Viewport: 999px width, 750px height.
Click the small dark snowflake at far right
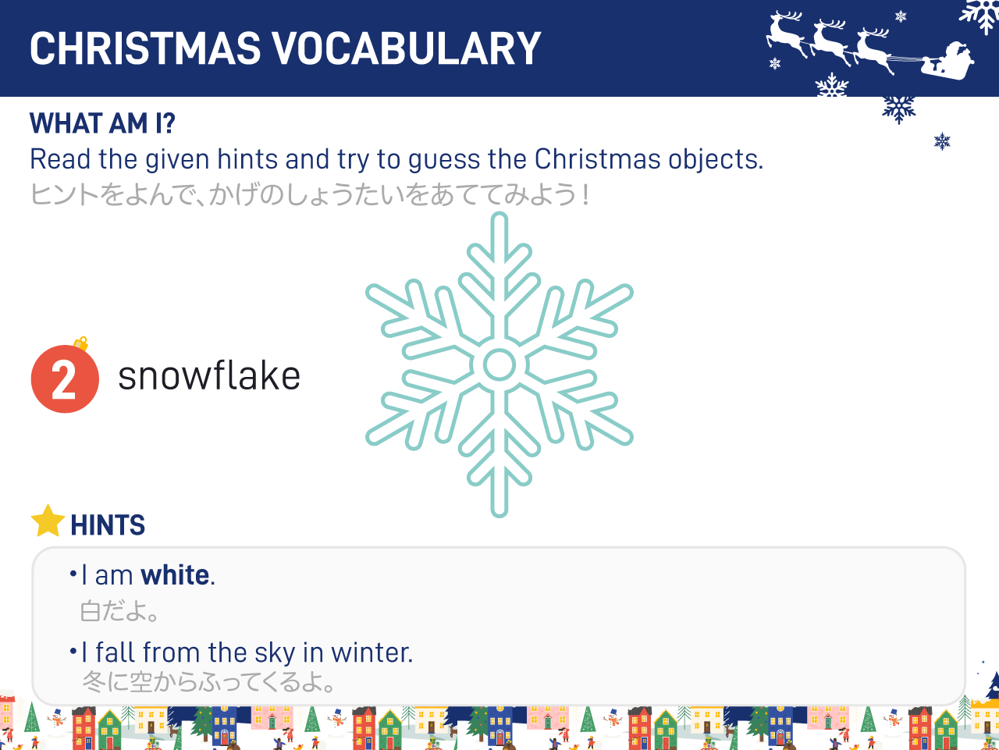[942, 141]
